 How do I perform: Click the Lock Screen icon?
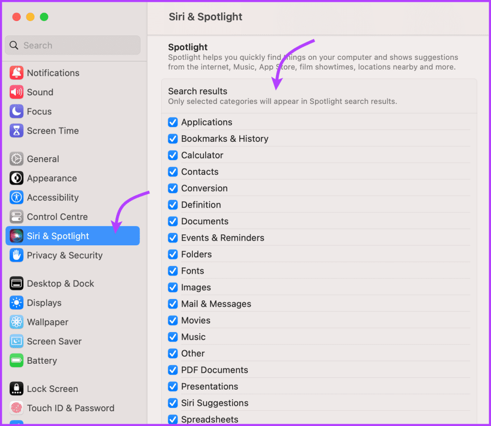16,389
